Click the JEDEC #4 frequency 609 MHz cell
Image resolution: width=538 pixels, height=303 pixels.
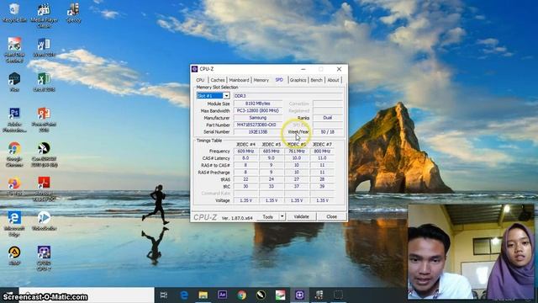[x=245, y=151]
